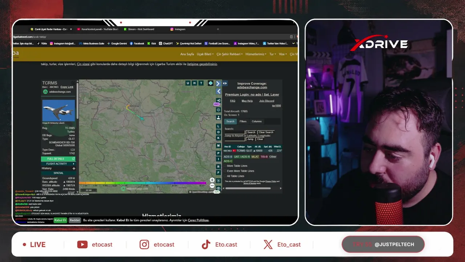Enable Even More Table Lines checkbox
465x262 pixels.
[x=225, y=171]
